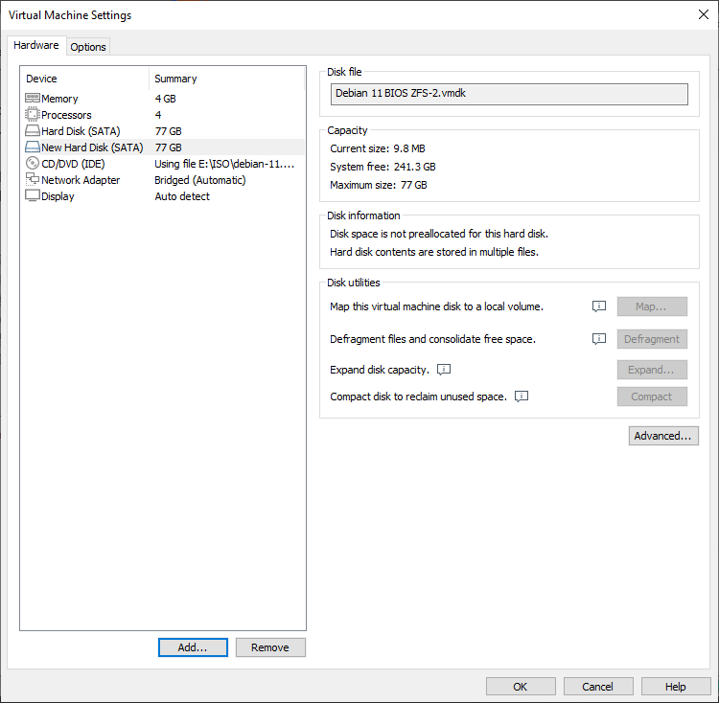Viewport: 719px width, 703px height.
Task: Select the Processors chip icon
Action: pyautogui.click(x=33, y=115)
